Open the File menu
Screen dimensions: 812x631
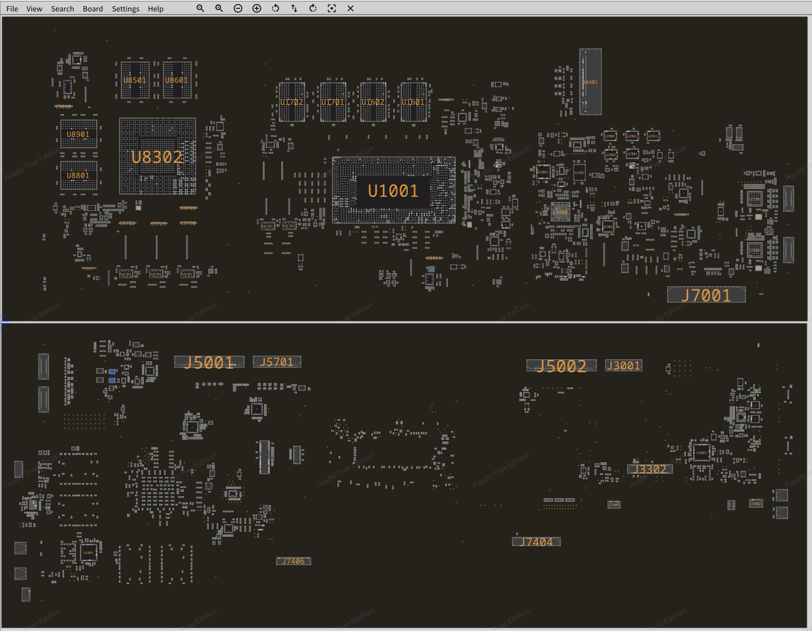point(12,9)
